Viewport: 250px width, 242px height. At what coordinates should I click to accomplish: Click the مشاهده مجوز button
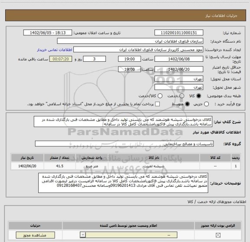(36, 235)
